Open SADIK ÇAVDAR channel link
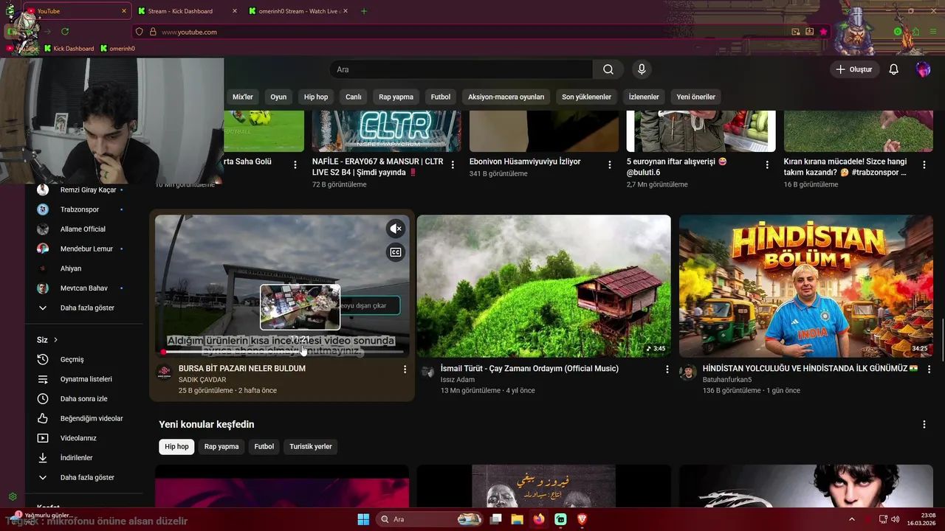Screen dimensions: 945x531 coord(202,380)
